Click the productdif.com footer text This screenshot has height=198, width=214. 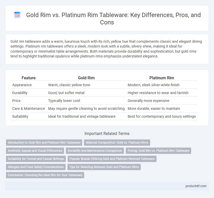pos(196,186)
